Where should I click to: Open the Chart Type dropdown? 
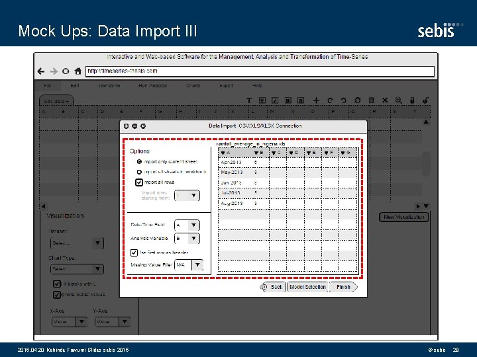click(77, 269)
